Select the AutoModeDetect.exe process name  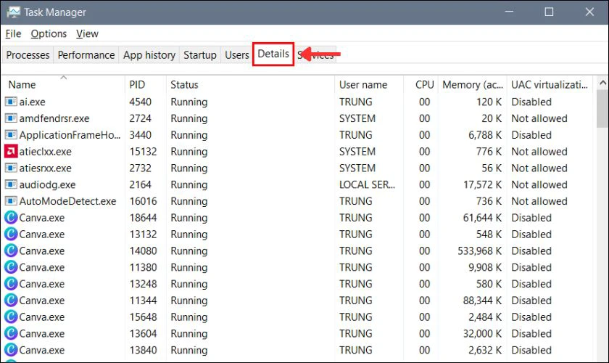coord(67,201)
